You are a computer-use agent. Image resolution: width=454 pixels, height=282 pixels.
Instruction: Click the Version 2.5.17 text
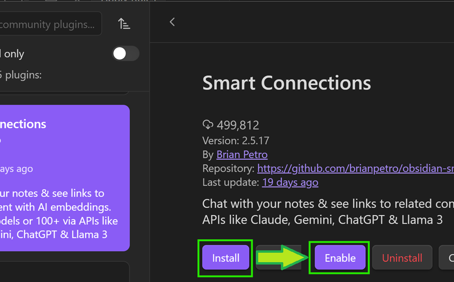[236, 140]
